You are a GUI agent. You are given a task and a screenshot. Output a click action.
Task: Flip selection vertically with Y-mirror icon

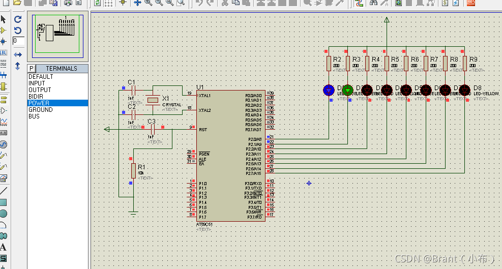18,66
